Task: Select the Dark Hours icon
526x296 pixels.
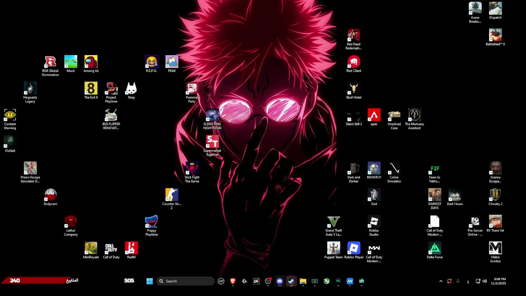Action: pyautogui.click(x=454, y=197)
